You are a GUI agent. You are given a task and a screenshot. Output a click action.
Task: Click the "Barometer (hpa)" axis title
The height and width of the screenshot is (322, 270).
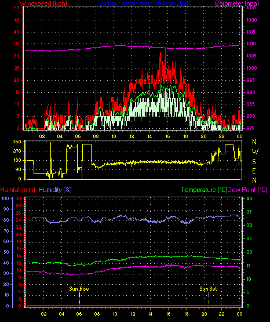tap(237, 3)
